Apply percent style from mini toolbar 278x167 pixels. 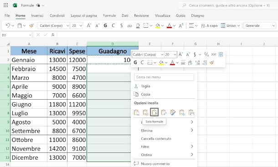206,54
